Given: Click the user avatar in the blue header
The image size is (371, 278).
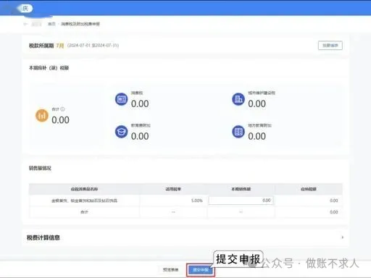Looking at the screenshot, I should point(25,9).
